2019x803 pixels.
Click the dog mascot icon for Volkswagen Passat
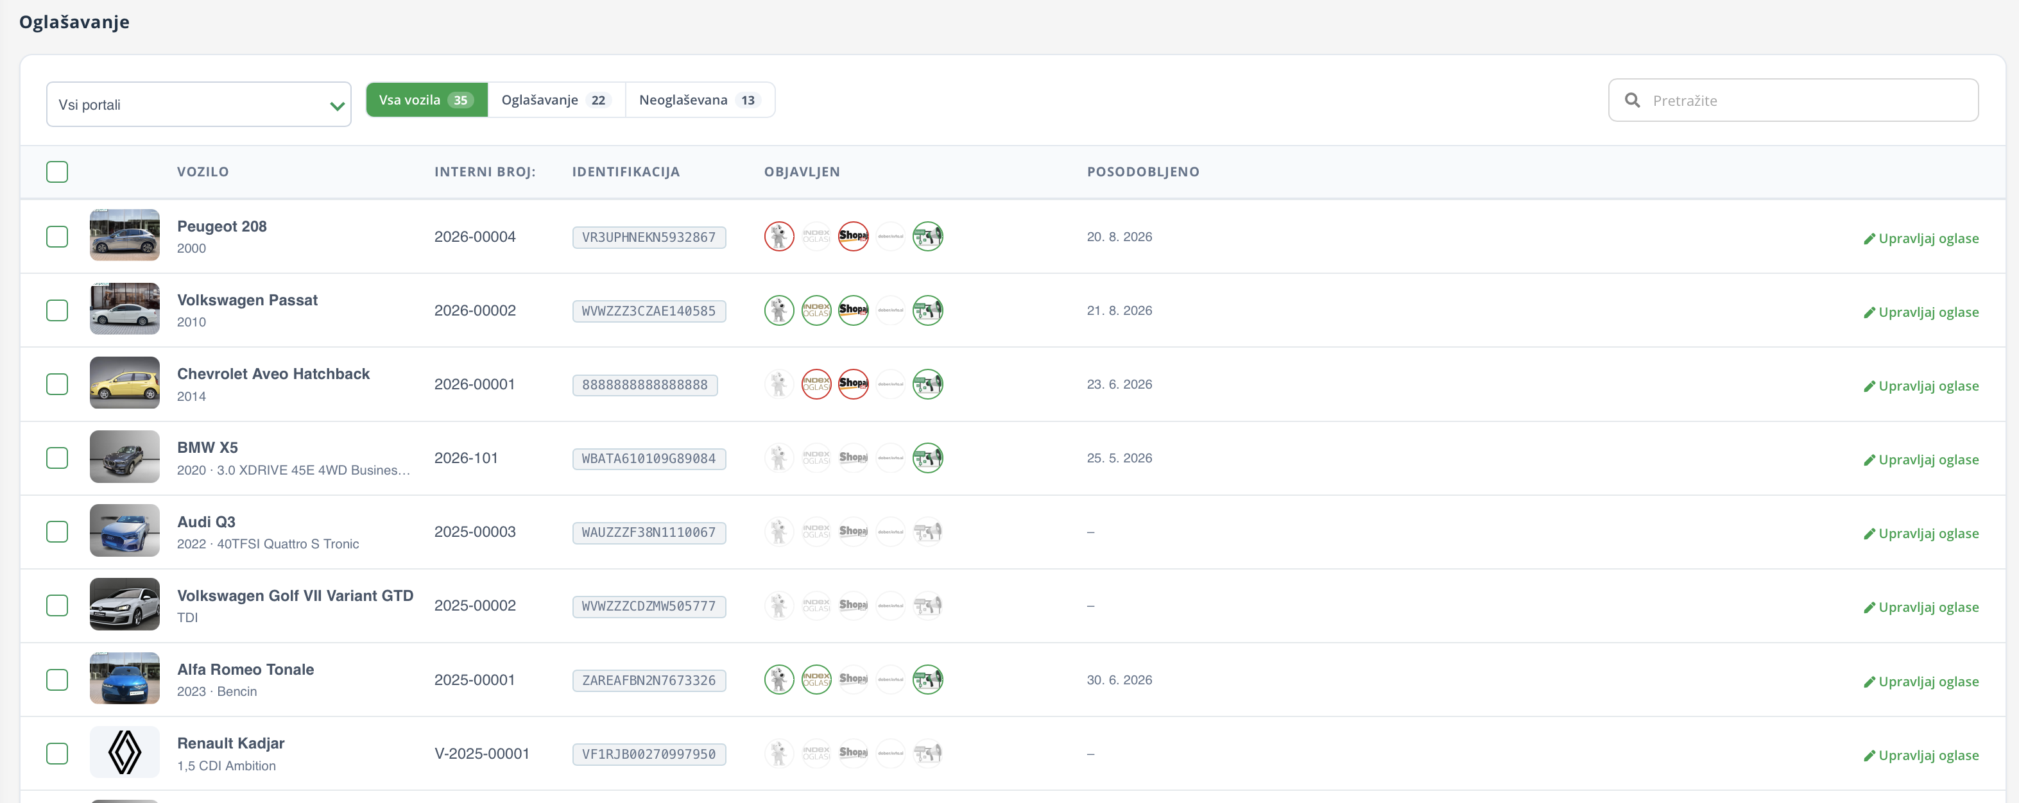pyautogui.click(x=779, y=310)
